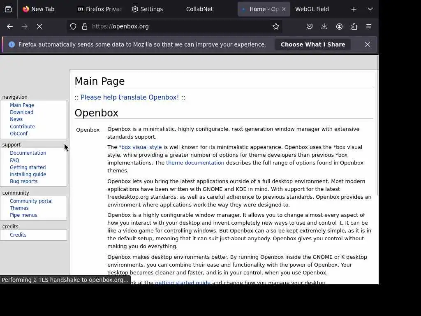Open a new tab with plus button
Viewport: 421px width, 316px height.
354,9
